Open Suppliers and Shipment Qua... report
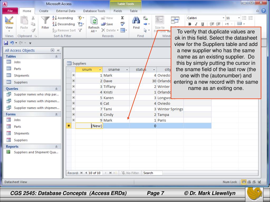Screen dimensions: 270x202 (x=32, y=152)
